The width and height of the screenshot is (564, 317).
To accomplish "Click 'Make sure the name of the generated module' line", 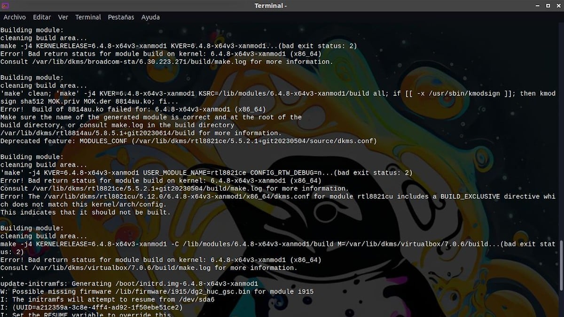I will pos(151,117).
